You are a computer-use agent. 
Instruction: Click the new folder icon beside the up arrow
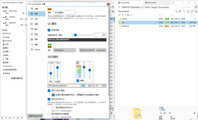point(128,15)
